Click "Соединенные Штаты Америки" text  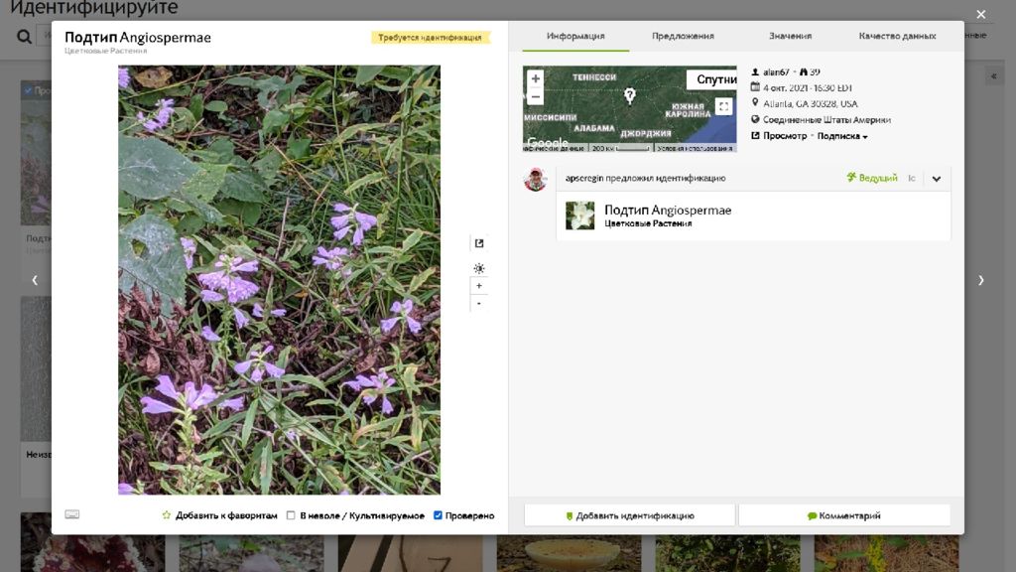tap(826, 120)
